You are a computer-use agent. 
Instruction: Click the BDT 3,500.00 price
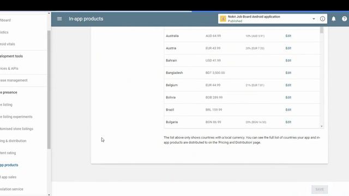click(215, 72)
